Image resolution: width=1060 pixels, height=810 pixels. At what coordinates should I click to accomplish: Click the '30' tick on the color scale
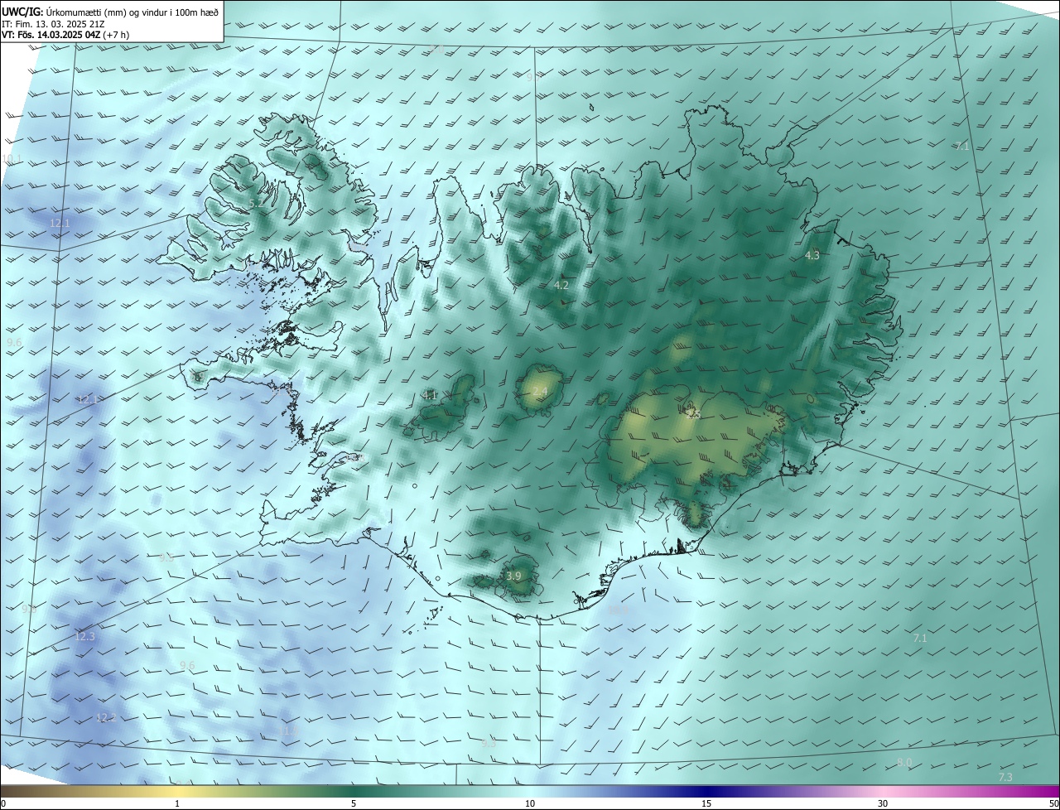883,803
